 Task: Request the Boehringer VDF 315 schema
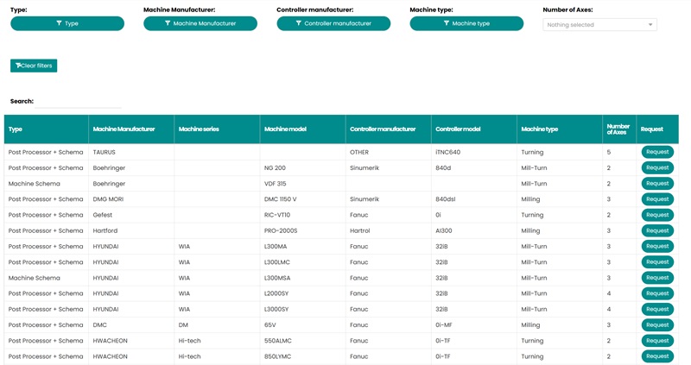tap(657, 184)
